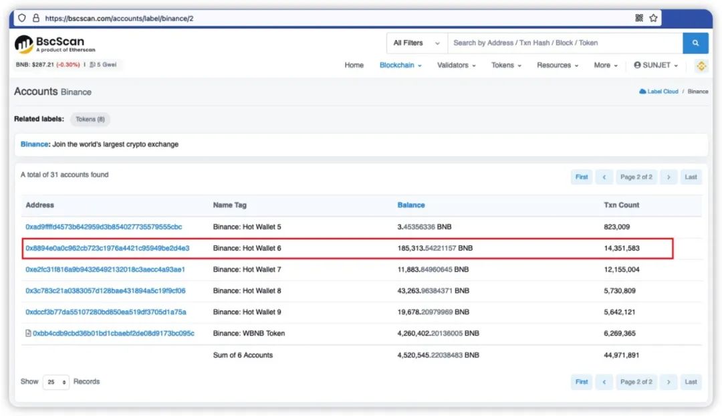The width and height of the screenshot is (722, 416).
Task: Click the blue search magnifier button
Action: point(695,43)
